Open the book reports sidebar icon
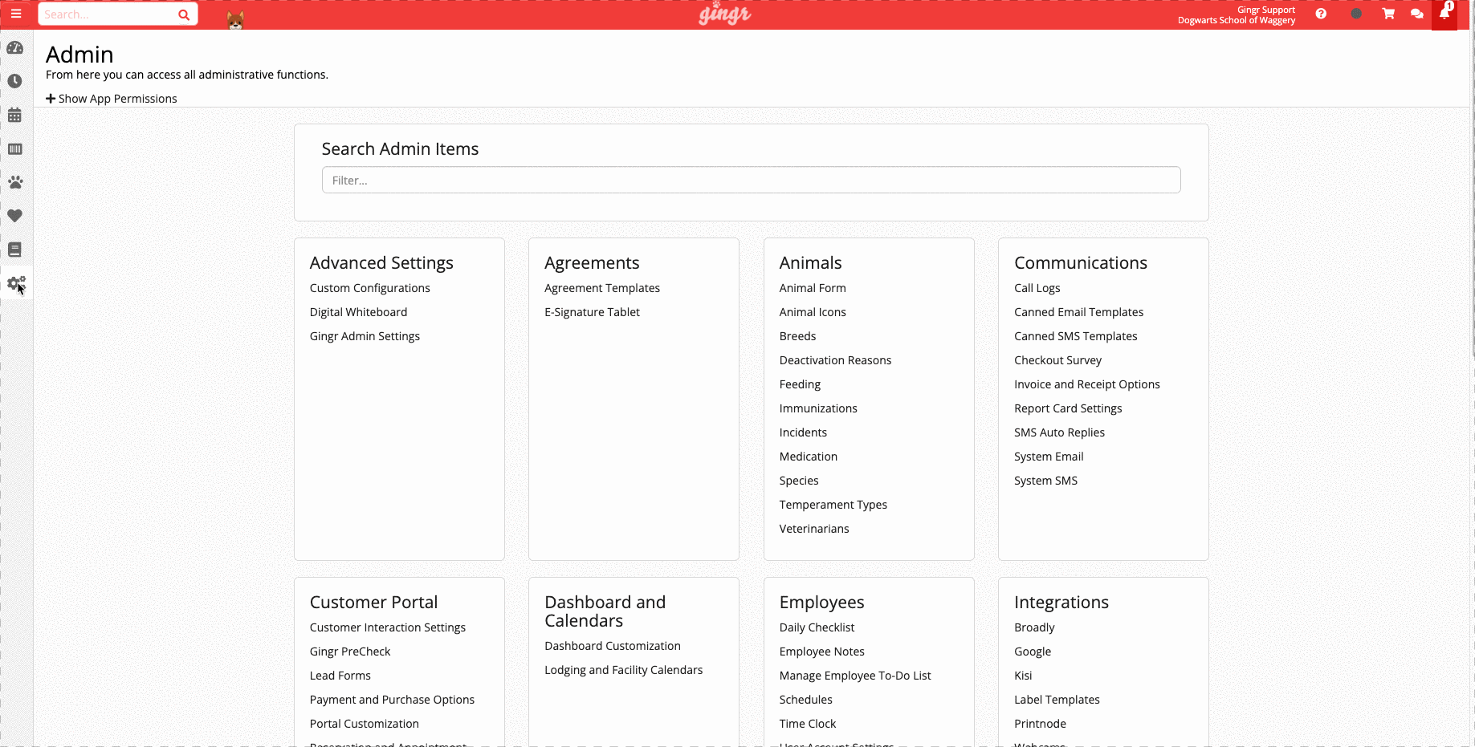The image size is (1475, 747). click(15, 250)
